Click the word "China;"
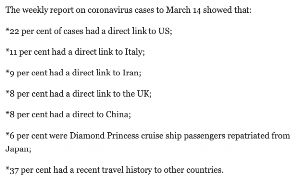This screenshot has width=297, height=185. pos(118,114)
